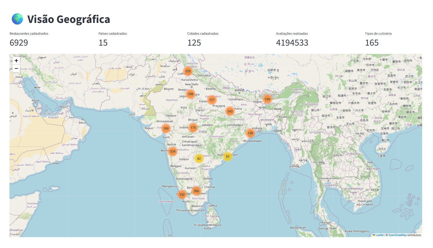Click the 15 countries registered value

103,43
